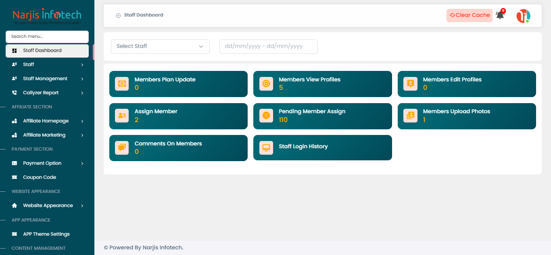Click the Coupon Code ticket icon
Screen dimensions: 551x255
tap(15, 177)
